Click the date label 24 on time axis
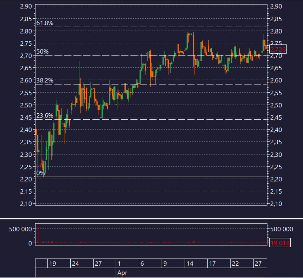Viewport: 303px width, 278px height. point(75,263)
